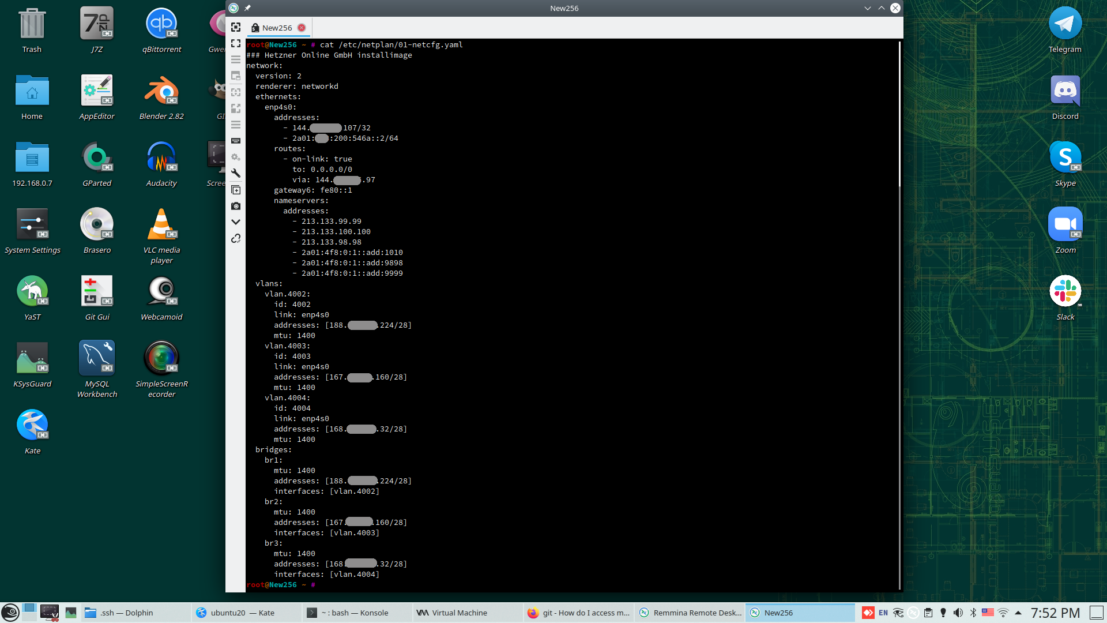Viewport: 1107px width, 623px height.
Task: Duplicate the current session
Action: 236,190
